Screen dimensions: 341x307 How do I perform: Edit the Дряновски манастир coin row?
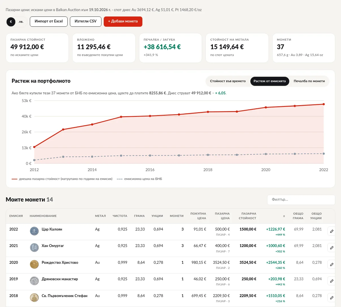click(x=331, y=281)
